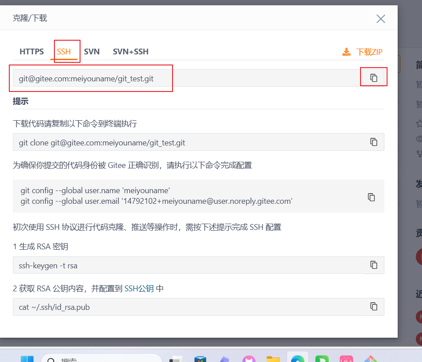The height and width of the screenshot is (362, 422).
Task: Open Microsoft Edge from the taskbar
Action: pos(297,358)
